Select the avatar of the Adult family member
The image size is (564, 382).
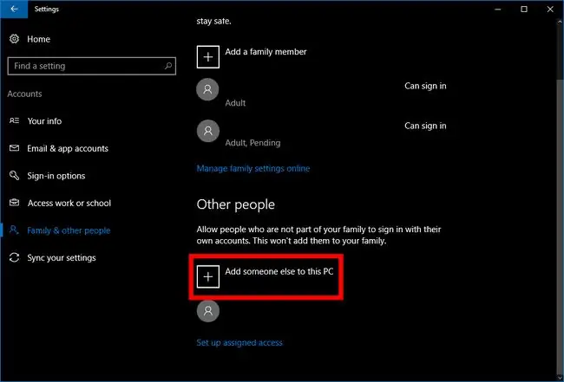click(x=207, y=89)
